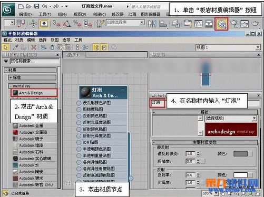Open the Rendered Frame Window icon
The width and height of the screenshot is (264, 197).
click(245, 24)
